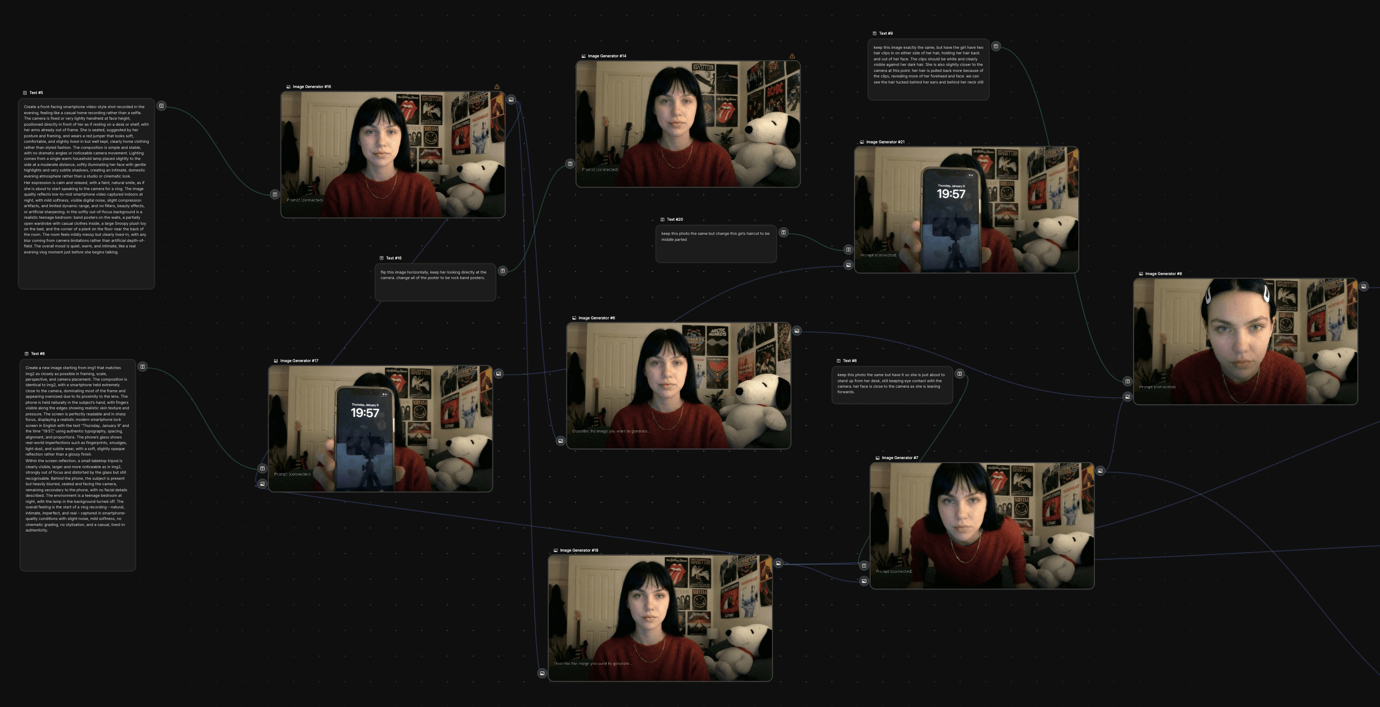The height and width of the screenshot is (707, 1380).
Task: Select the Image Generator #21 title label
Action: (x=885, y=142)
